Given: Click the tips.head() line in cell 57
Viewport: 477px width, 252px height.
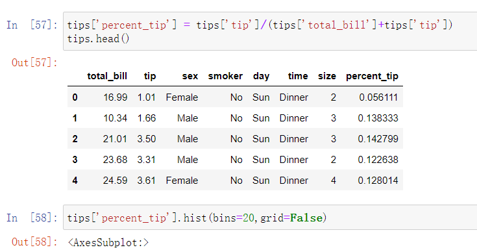Looking at the screenshot, I should click(x=98, y=39).
